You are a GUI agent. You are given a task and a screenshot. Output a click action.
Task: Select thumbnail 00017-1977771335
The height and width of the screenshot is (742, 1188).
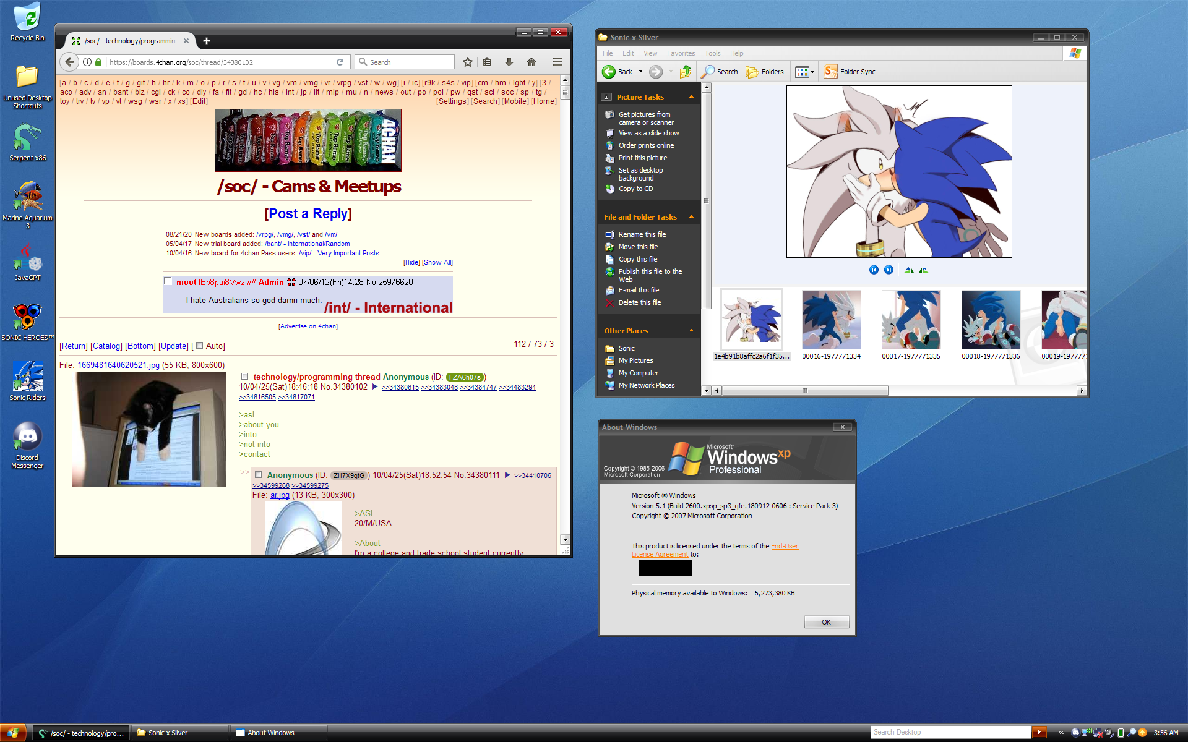pyautogui.click(x=911, y=320)
